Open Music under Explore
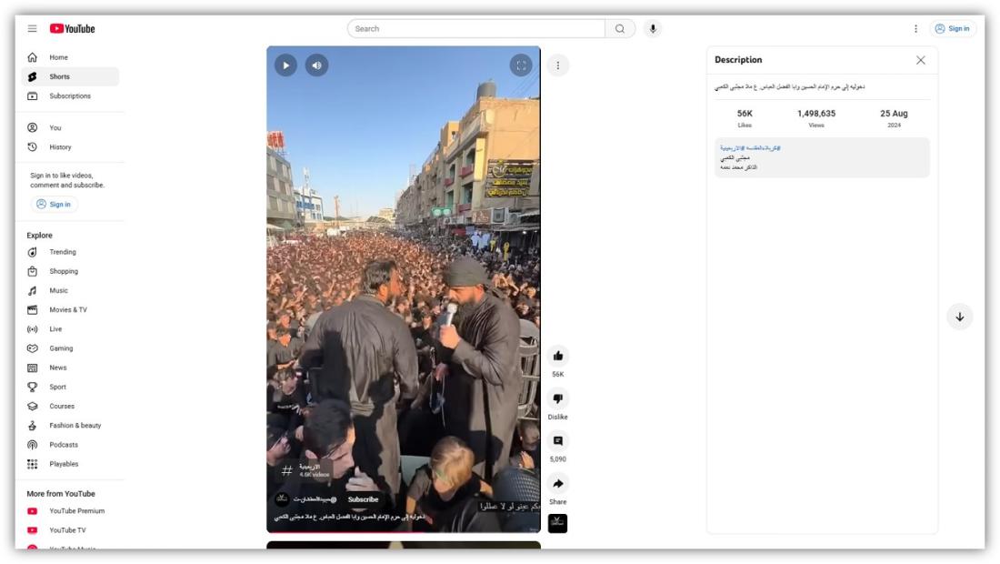 click(70, 290)
